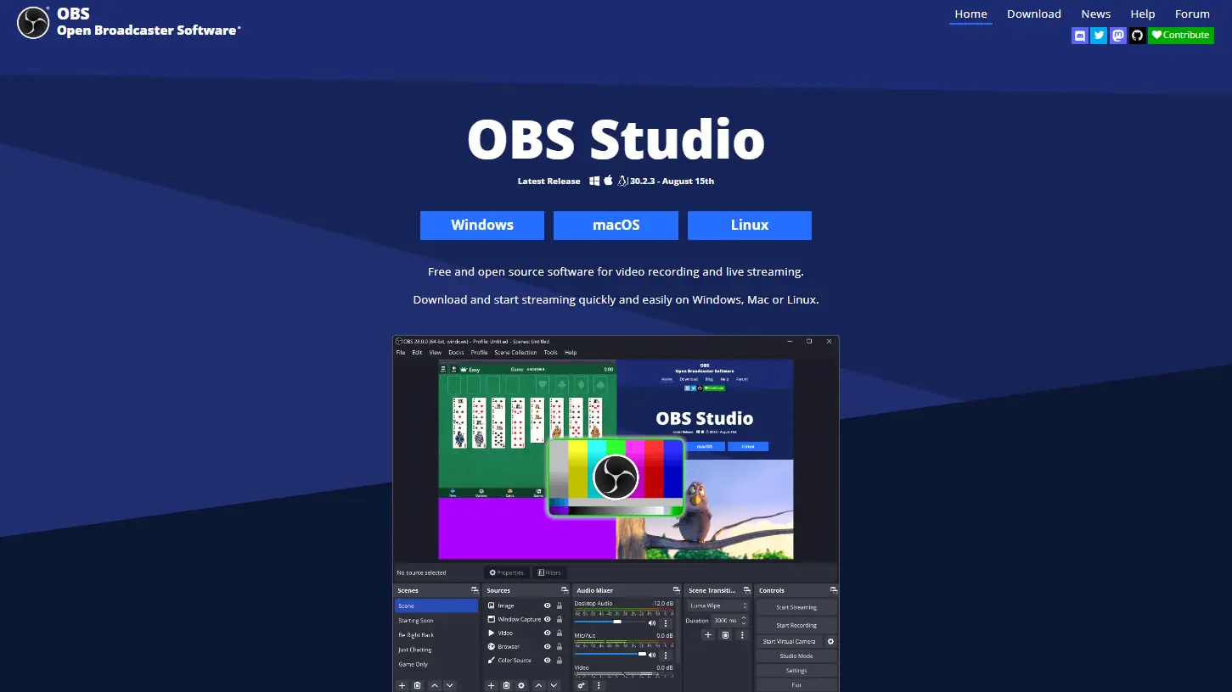
Task: Open advanced audio properties gears icon
Action: (x=582, y=685)
